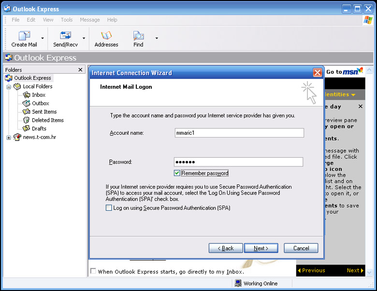Select the Deleted Items folder icon
The height and width of the screenshot is (291, 377).
pos(26,120)
